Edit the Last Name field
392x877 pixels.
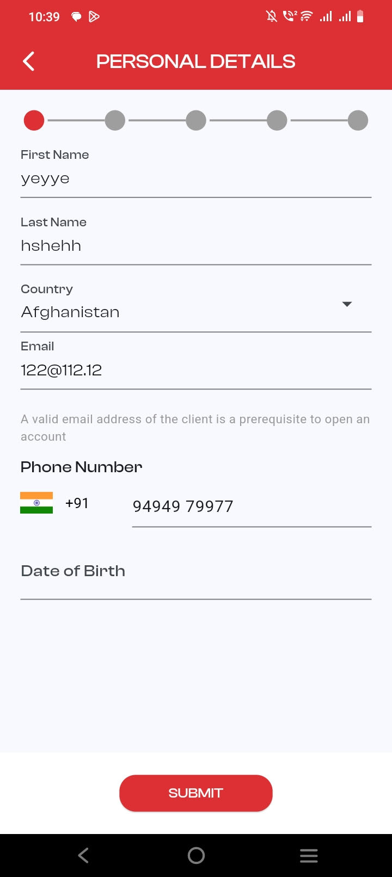[196, 246]
